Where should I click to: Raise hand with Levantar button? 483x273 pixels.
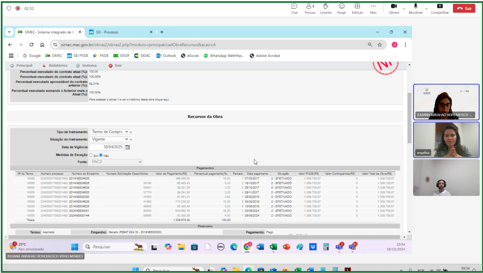(326, 6)
